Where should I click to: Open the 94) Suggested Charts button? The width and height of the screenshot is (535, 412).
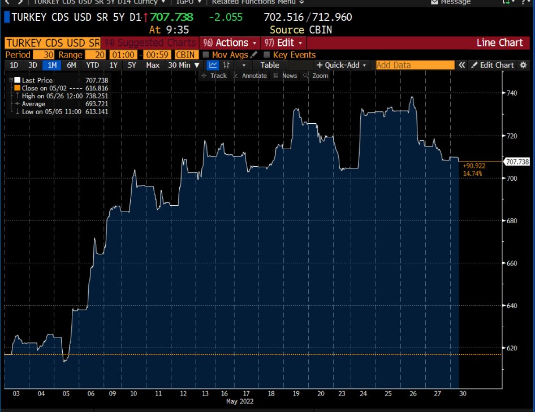[150, 42]
